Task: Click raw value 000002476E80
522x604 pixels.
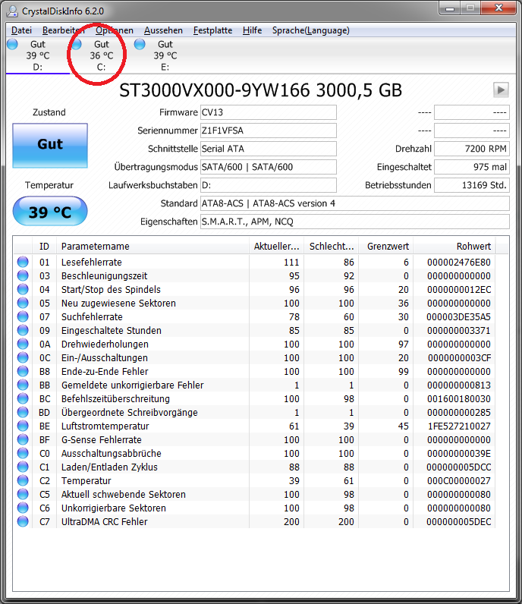Action: coord(459,262)
